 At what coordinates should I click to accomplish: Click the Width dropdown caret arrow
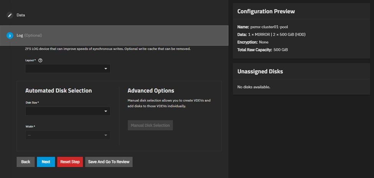[106, 135]
